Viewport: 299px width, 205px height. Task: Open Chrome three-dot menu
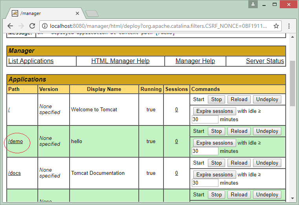click(289, 26)
